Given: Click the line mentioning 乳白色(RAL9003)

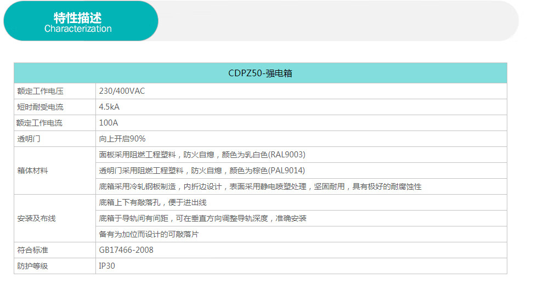Looking at the screenshot, I should (x=202, y=155).
